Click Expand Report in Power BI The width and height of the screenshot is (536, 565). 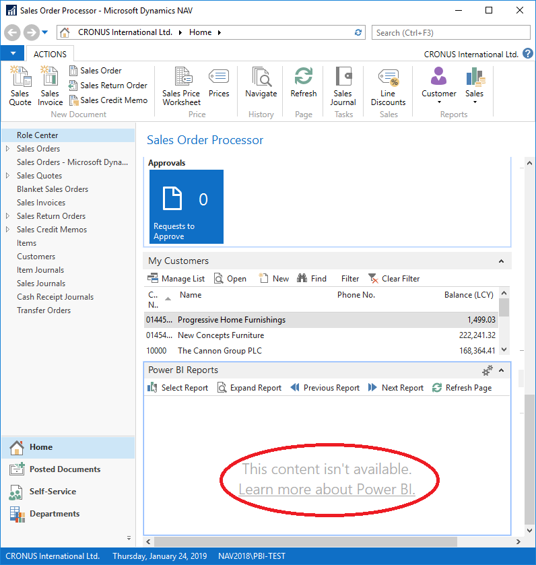[249, 388]
